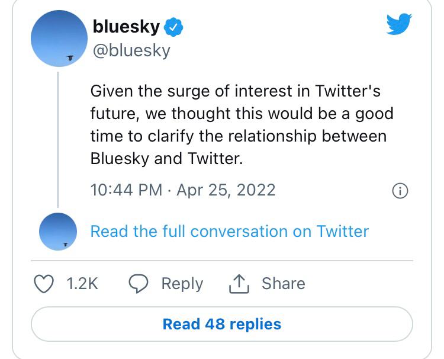
Task: Click the blue verified badge
Action: click(174, 27)
